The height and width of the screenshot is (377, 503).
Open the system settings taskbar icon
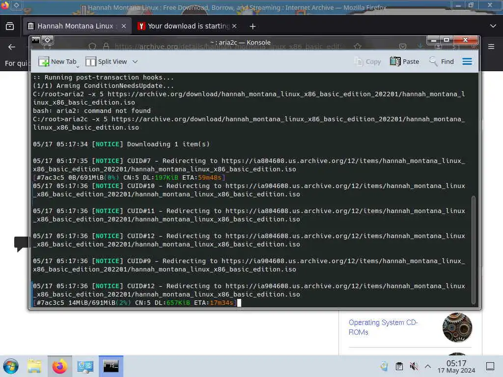tap(85, 366)
